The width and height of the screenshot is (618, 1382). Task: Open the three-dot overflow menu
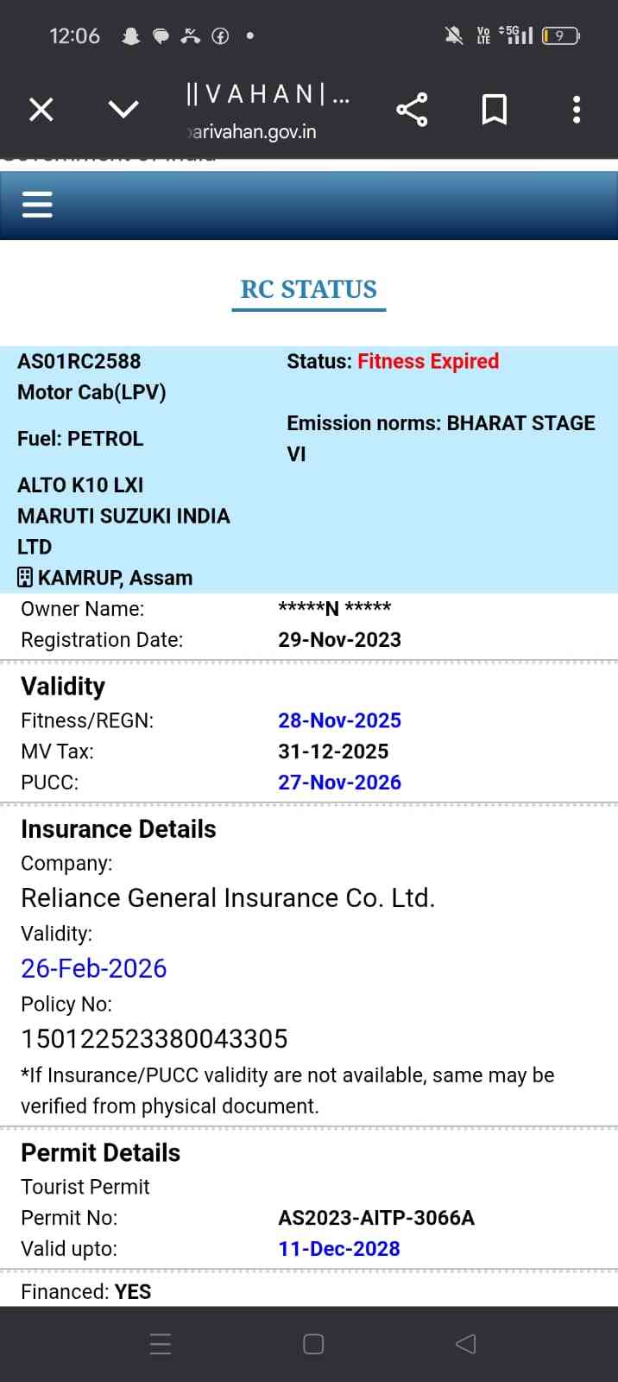click(x=577, y=110)
